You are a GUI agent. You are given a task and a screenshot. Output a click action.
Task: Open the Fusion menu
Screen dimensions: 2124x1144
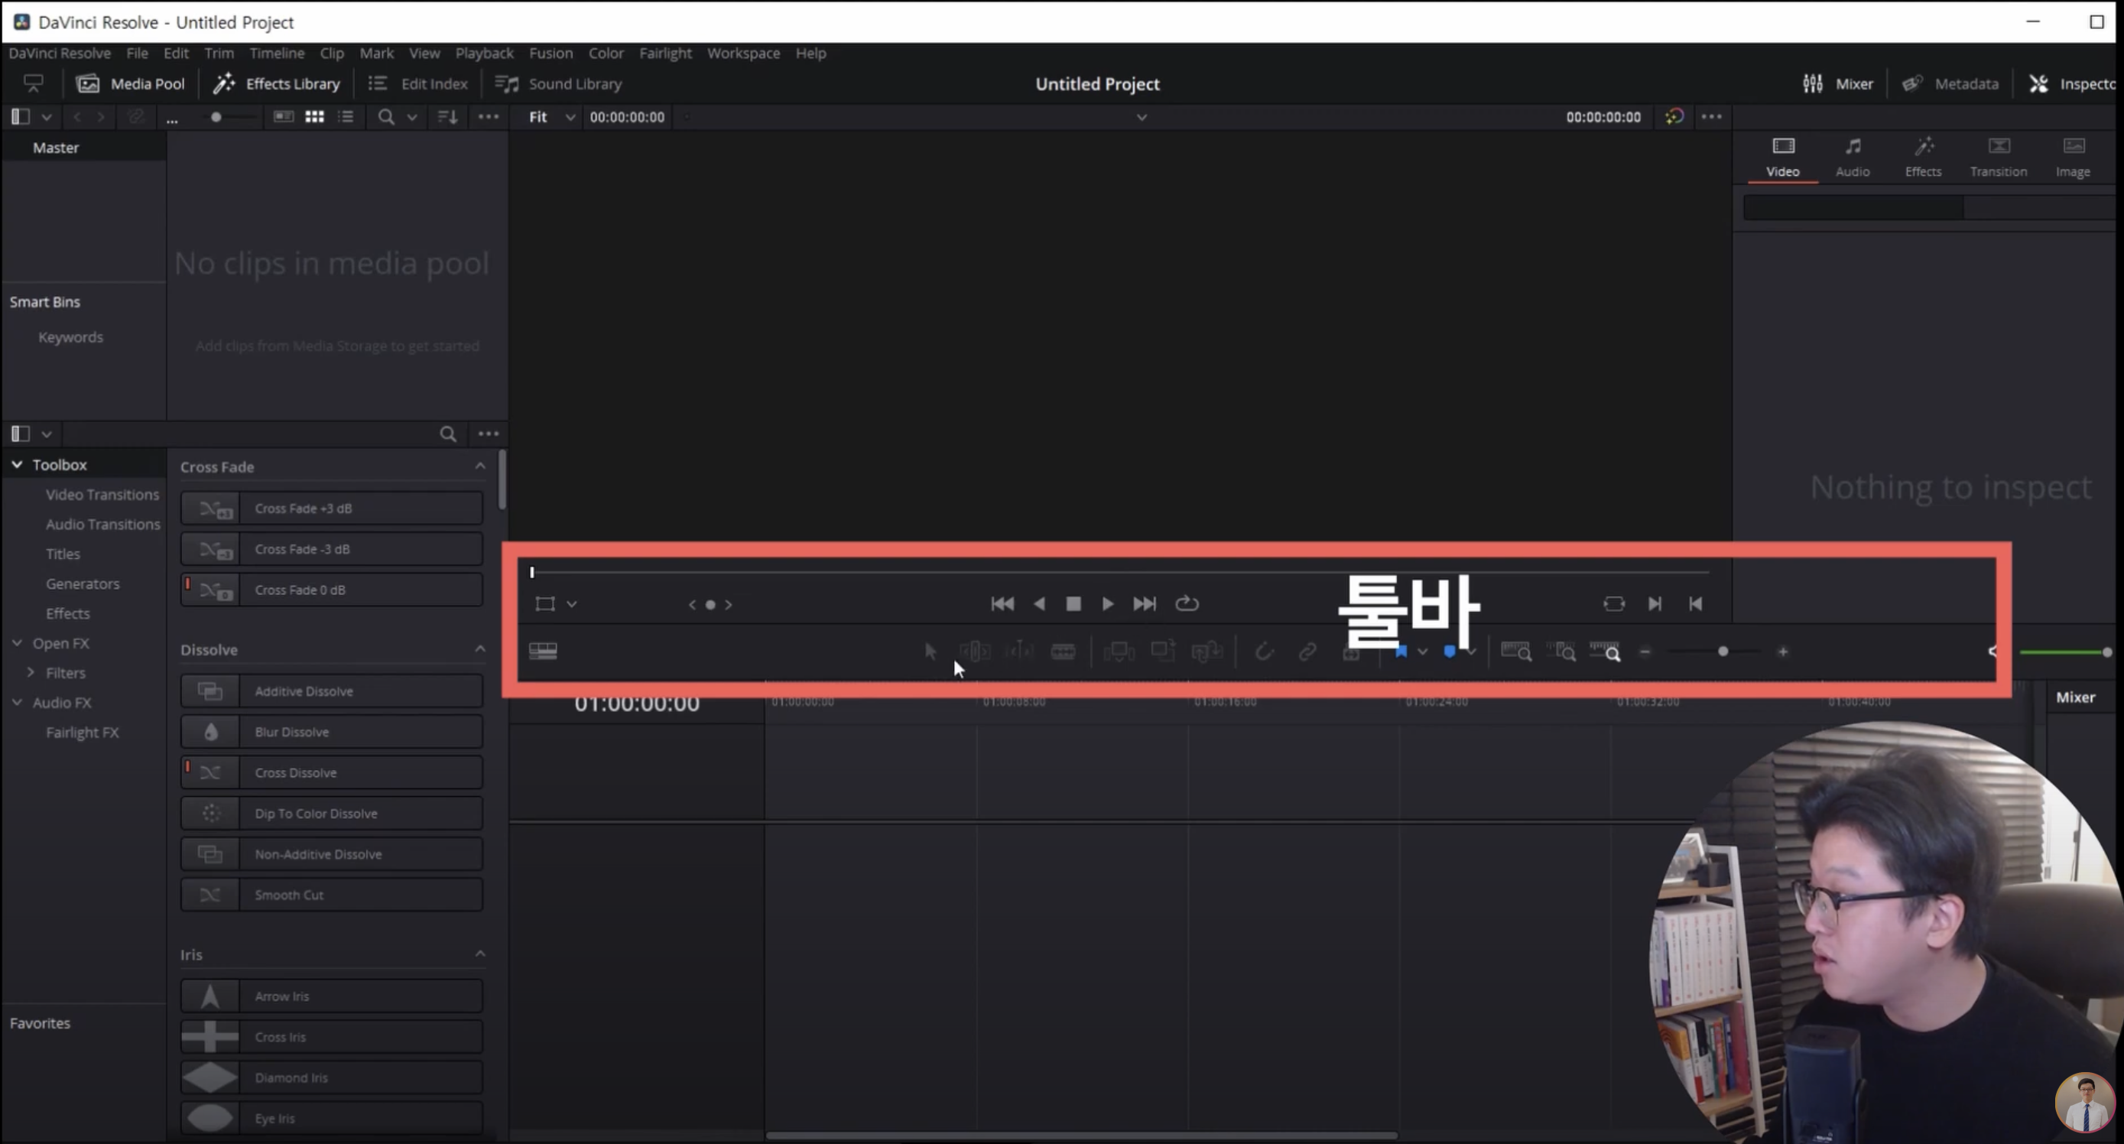[550, 53]
